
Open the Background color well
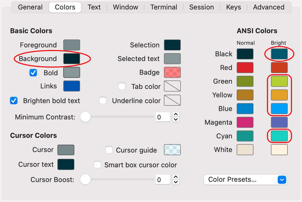click(x=72, y=59)
